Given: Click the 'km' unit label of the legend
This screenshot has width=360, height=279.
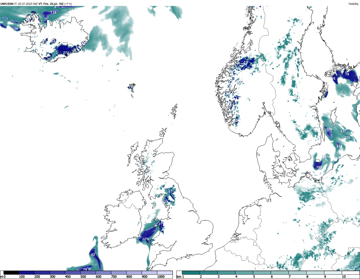Looking at the screenshot, I should pyautogui.click(x=178, y=277).
